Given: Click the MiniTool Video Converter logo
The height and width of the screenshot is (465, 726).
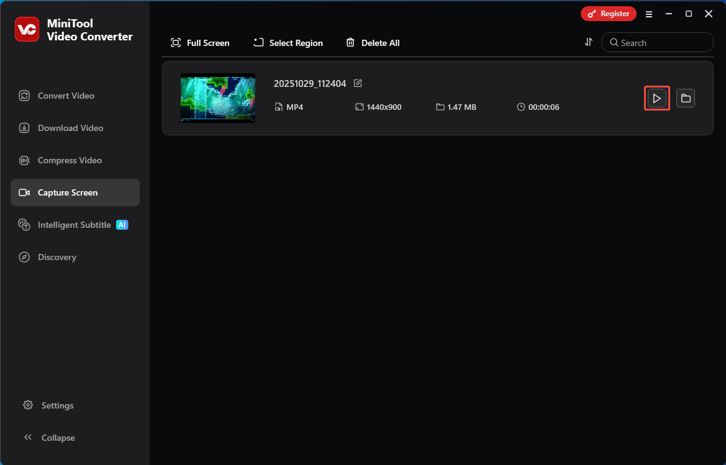Looking at the screenshot, I should (x=27, y=29).
